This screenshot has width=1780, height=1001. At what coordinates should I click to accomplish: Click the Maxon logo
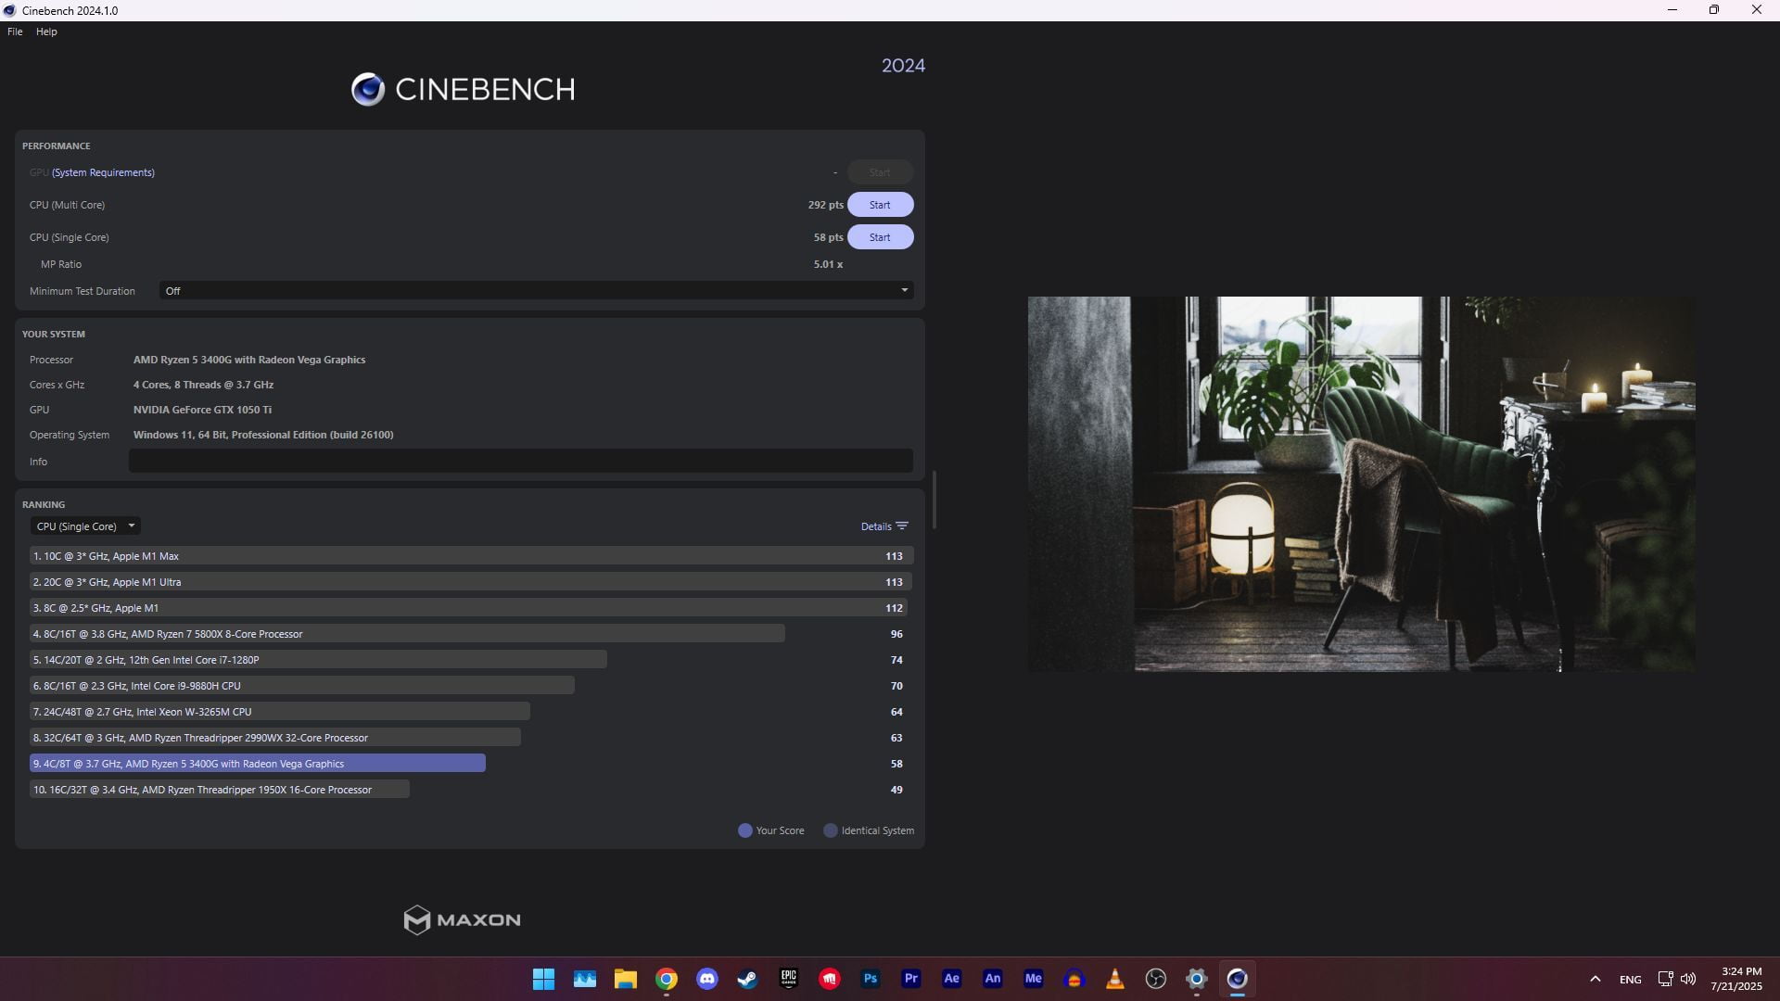pos(462,919)
